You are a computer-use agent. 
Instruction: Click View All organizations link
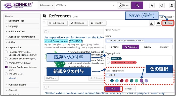point(13,78)
